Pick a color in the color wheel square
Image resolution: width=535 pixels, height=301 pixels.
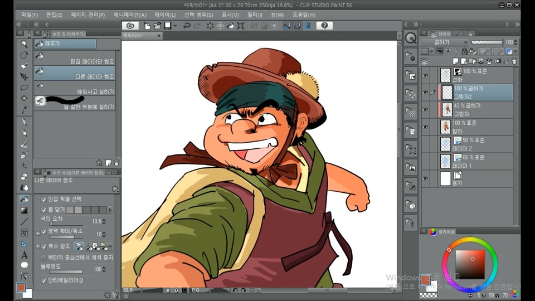[470, 264]
